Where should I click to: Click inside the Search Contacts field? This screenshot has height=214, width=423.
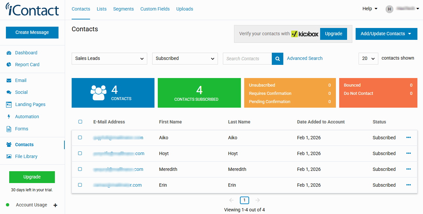coord(247,58)
